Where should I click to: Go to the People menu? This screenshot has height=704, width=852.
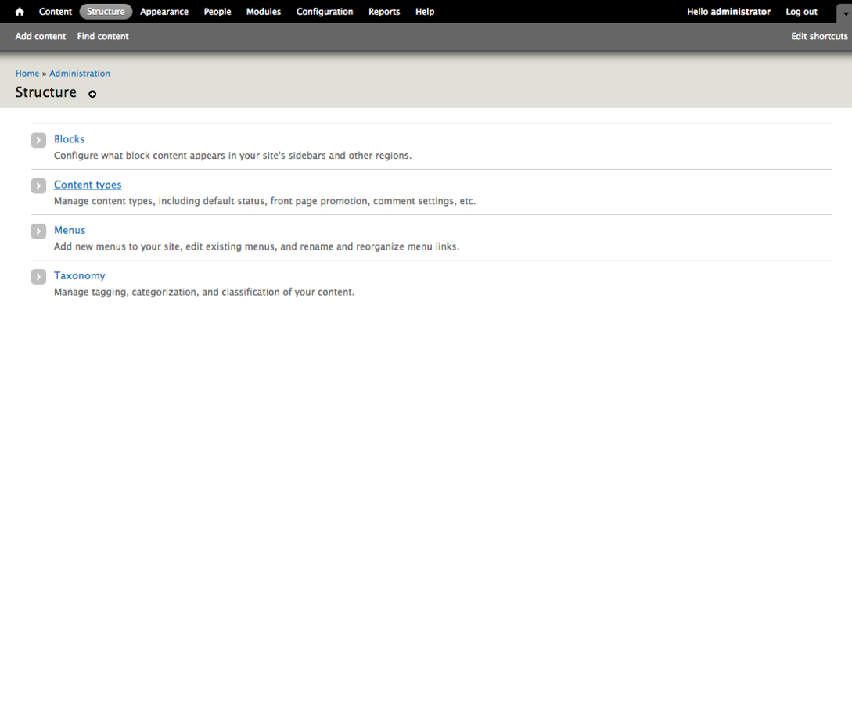[217, 12]
